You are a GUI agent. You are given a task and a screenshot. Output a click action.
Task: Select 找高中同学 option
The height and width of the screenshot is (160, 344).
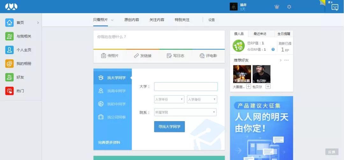[x=112, y=91]
